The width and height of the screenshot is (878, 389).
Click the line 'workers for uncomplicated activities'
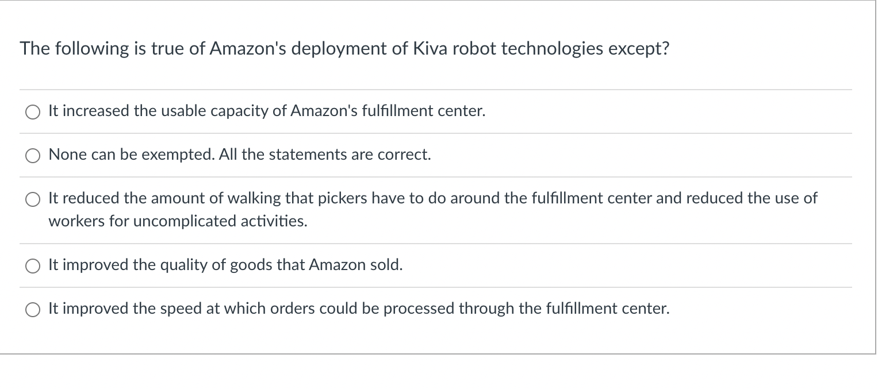pyautogui.click(x=178, y=221)
